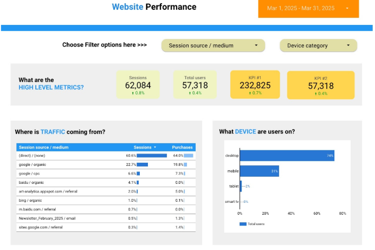
Task: Open the Device category filter
Action: [x=318, y=46]
